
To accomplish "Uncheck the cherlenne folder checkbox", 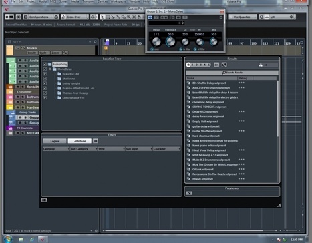I will tap(45, 79).
